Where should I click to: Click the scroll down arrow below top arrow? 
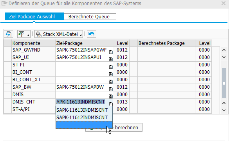[224, 57]
